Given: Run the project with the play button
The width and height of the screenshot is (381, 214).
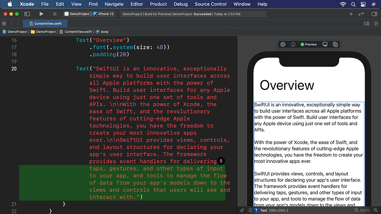Looking at the screenshot, I should pos(41,14).
